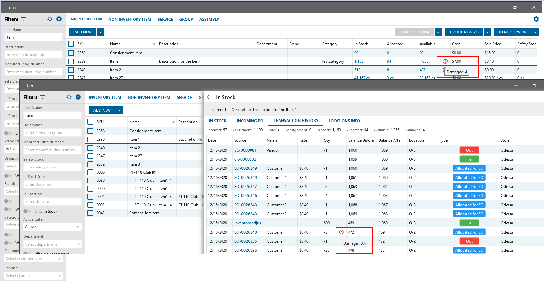Switch to the Incoming PO tab
This screenshot has height=281, width=544.
click(x=250, y=121)
